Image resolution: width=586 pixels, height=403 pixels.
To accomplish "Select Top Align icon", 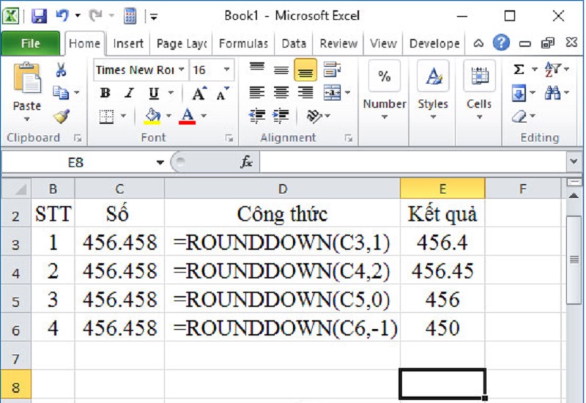I will (x=257, y=69).
